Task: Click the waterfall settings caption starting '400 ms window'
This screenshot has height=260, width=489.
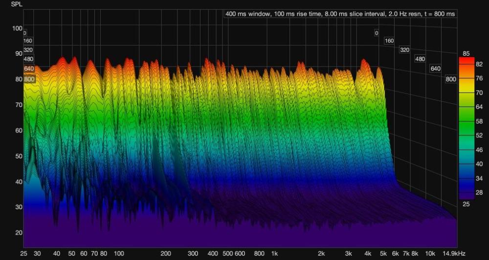Action: point(340,14)
